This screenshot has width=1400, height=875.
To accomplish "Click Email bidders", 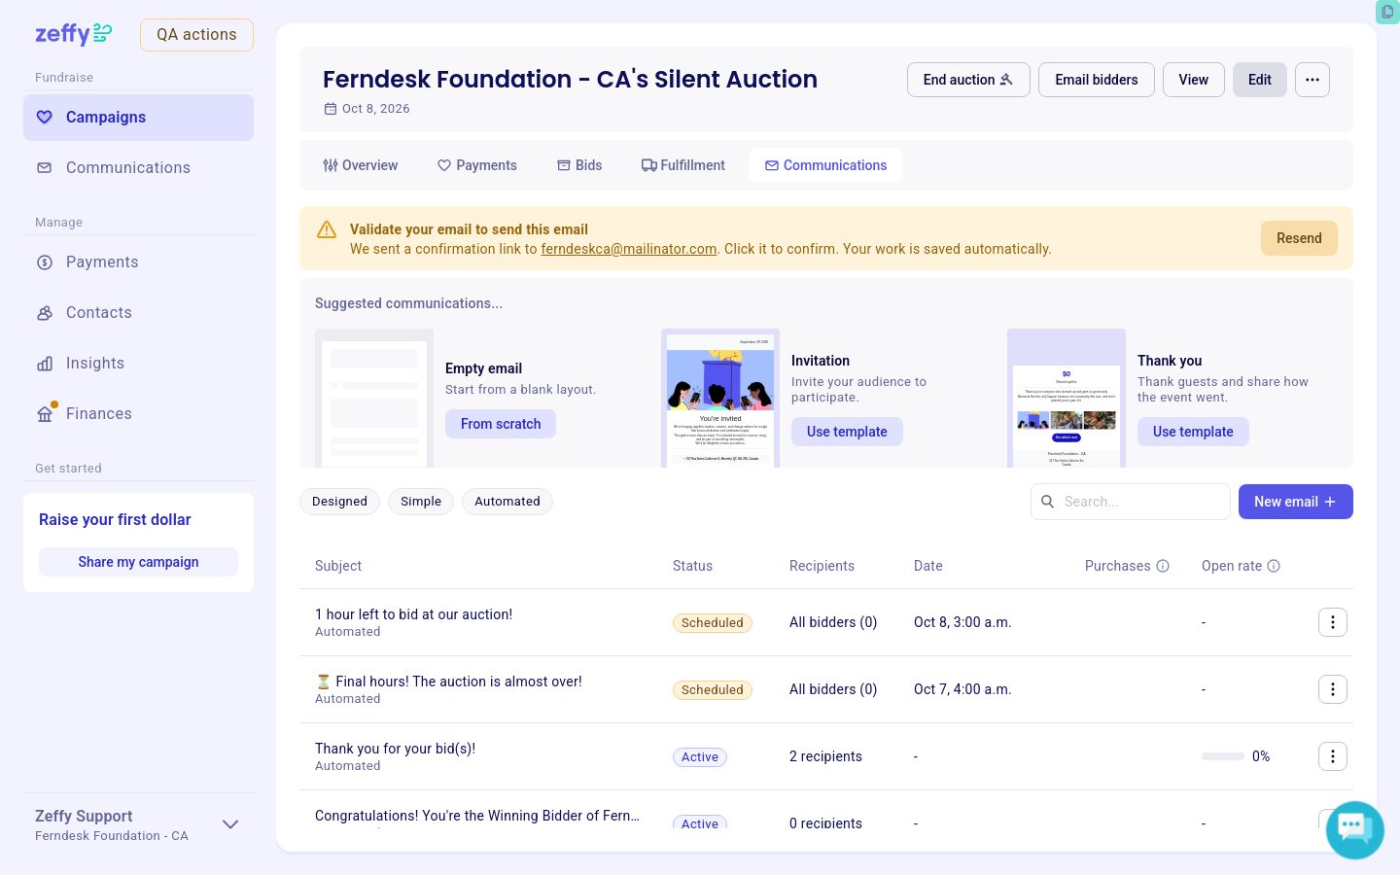I will pos(1097,80).
